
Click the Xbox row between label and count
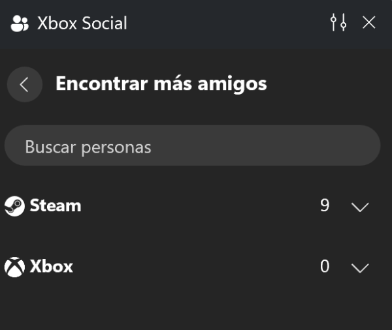tap(195, 267)
